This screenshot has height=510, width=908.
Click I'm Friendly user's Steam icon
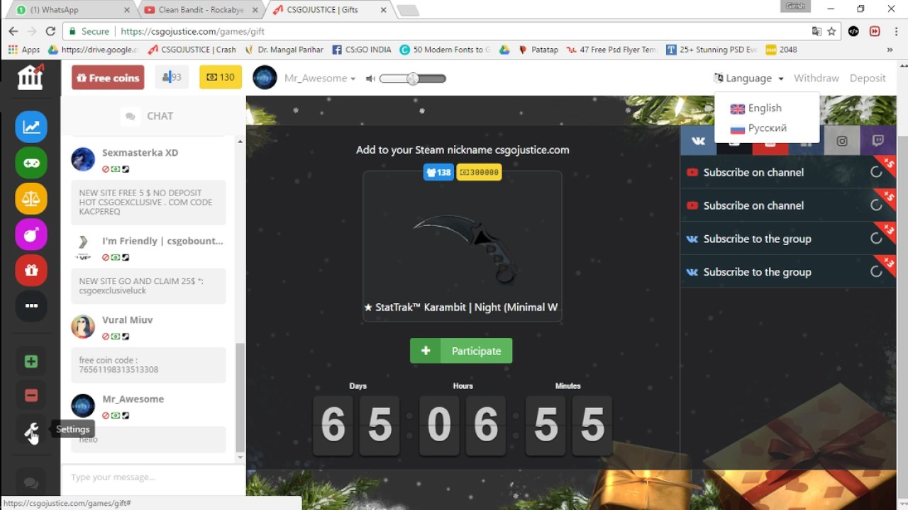click(126, 257)
